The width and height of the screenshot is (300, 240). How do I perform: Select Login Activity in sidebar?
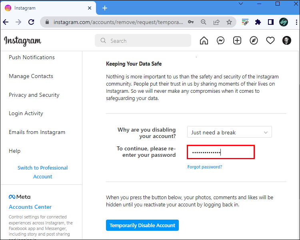(x=26, y=114)
